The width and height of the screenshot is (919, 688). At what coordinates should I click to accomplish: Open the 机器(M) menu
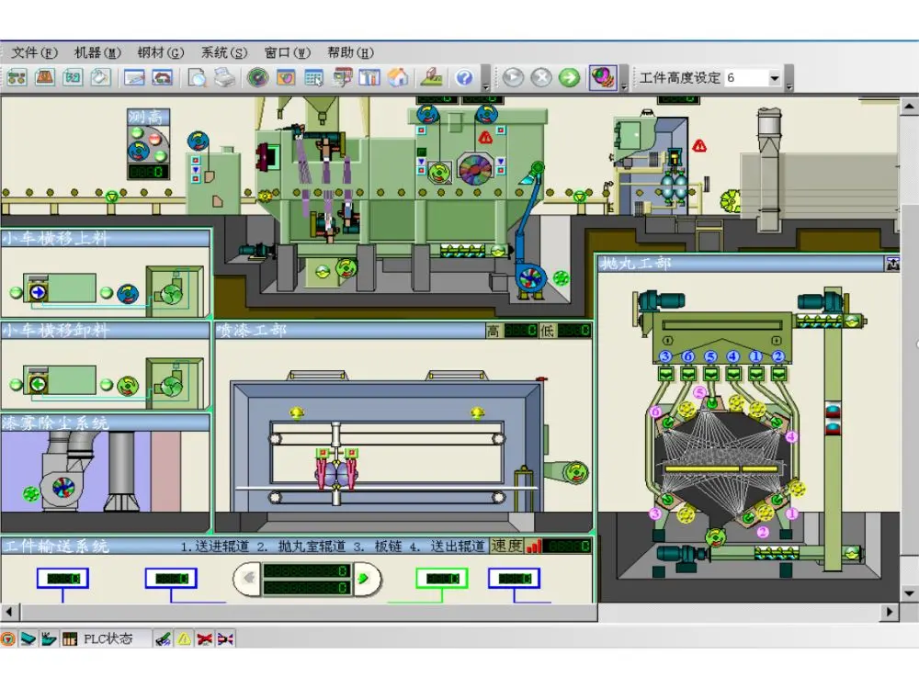coord(97,52)
